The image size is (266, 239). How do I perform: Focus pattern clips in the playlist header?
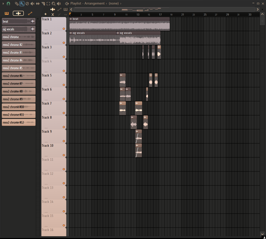pos(65,10)
